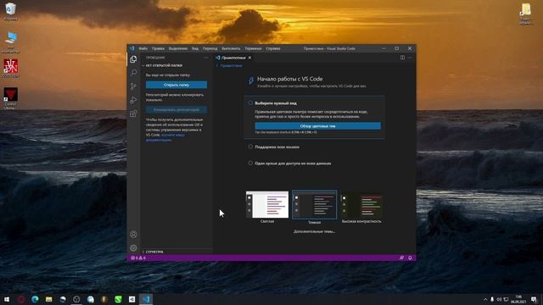Open the documentation link in Explorer panel

(x=165, y=137)
